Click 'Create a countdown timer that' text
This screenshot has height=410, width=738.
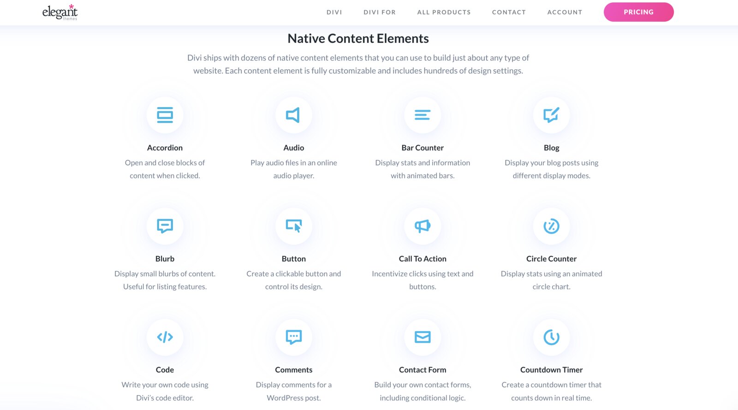pyautogui.click(x=551, y=385)
